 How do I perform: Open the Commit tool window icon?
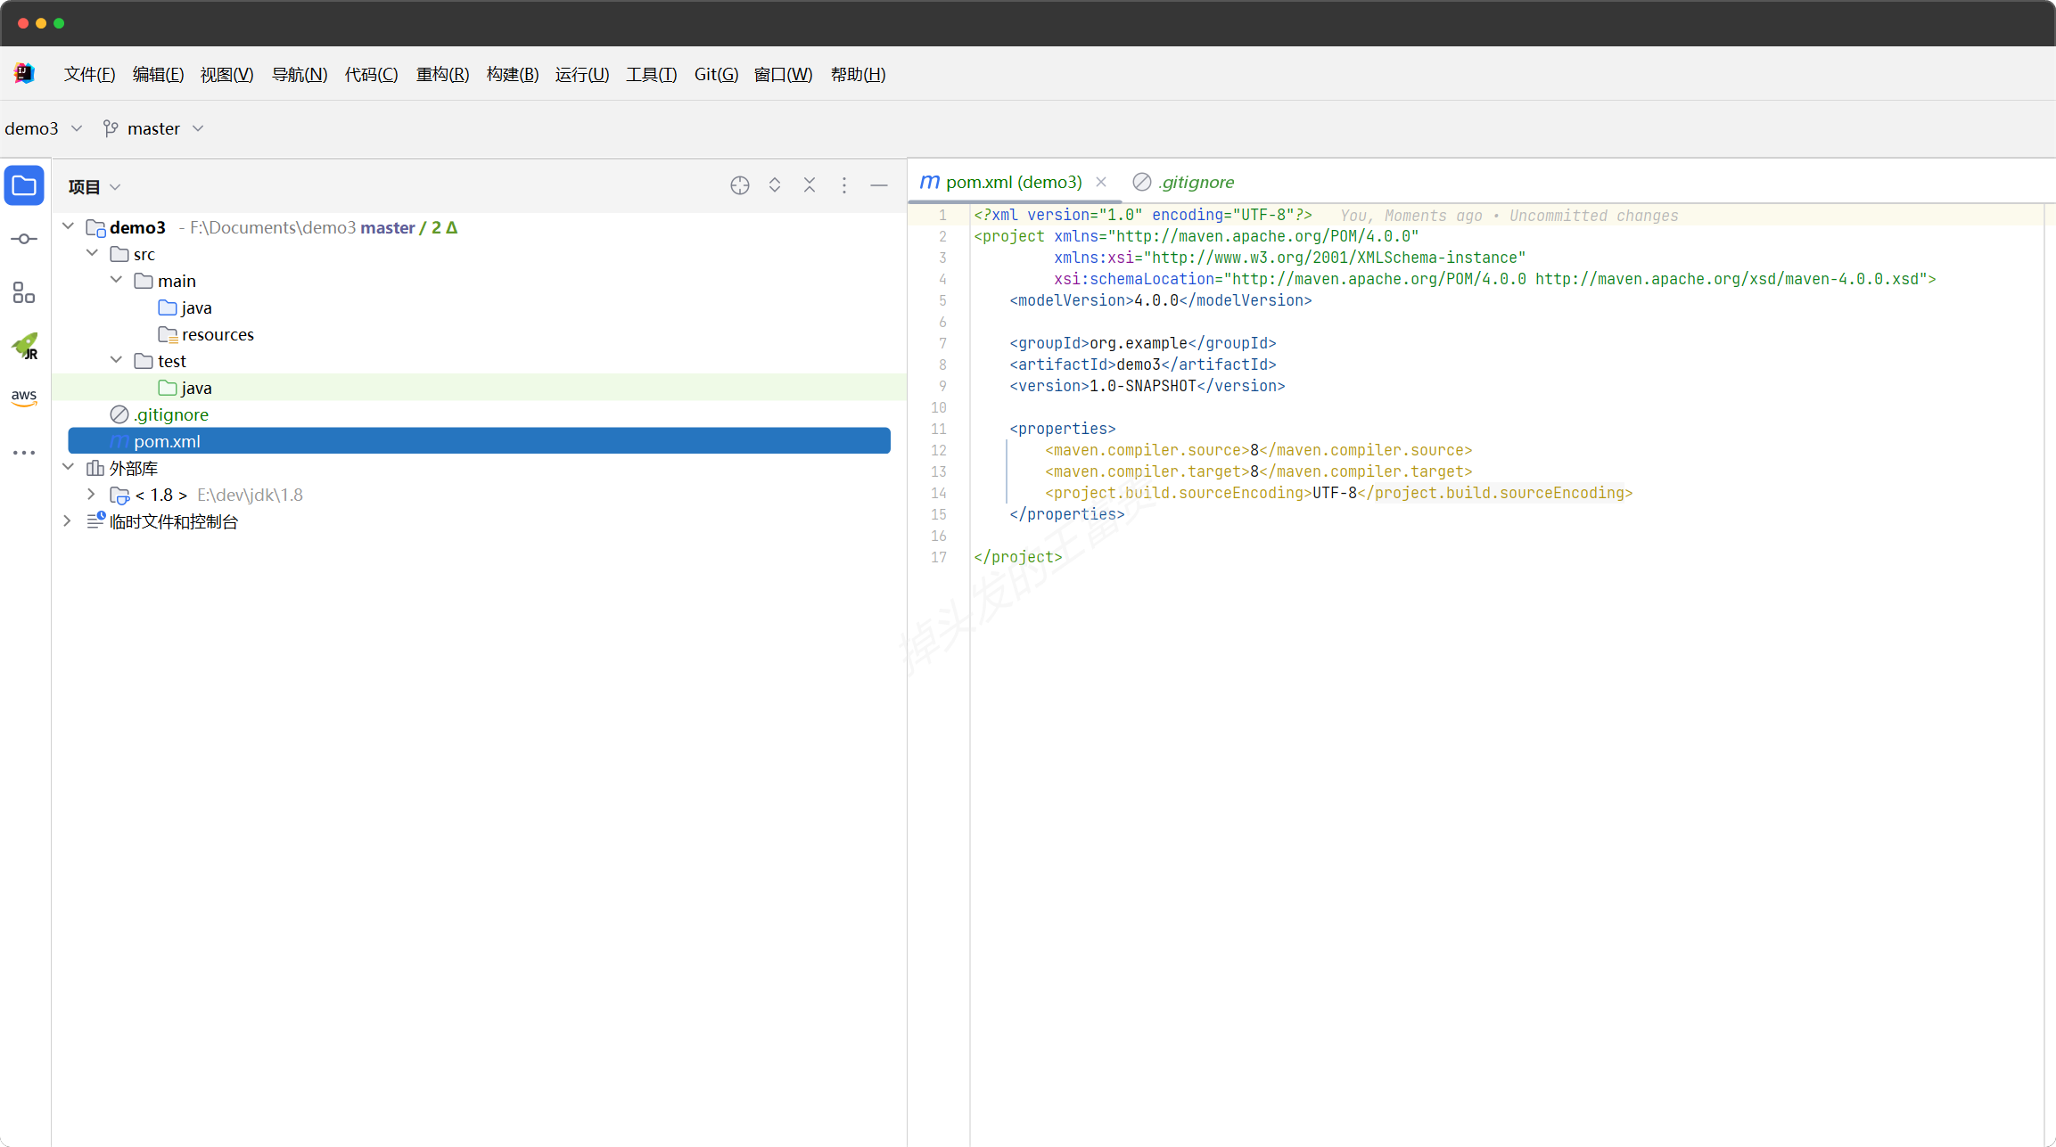24,239
